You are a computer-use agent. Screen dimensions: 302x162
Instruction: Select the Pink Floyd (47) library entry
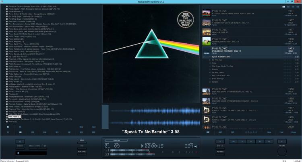point(15,117)
